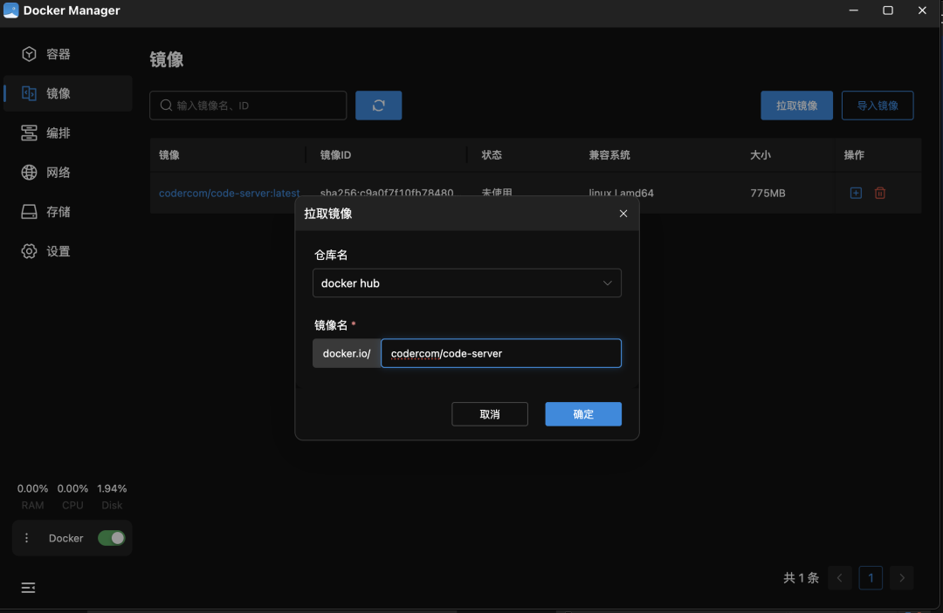Click the Disk usage 1.94% value
This screenshot has height=613, width=943.
point(112,488)
